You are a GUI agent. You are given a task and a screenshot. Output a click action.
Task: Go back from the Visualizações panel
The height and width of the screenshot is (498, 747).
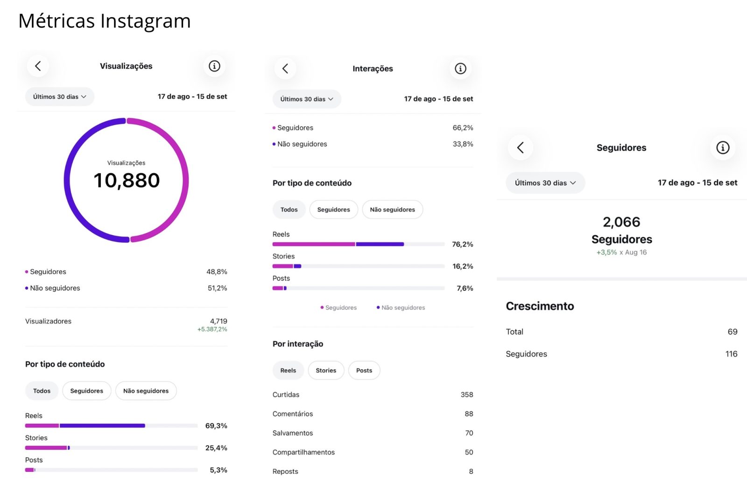click(x=38, y=66)
